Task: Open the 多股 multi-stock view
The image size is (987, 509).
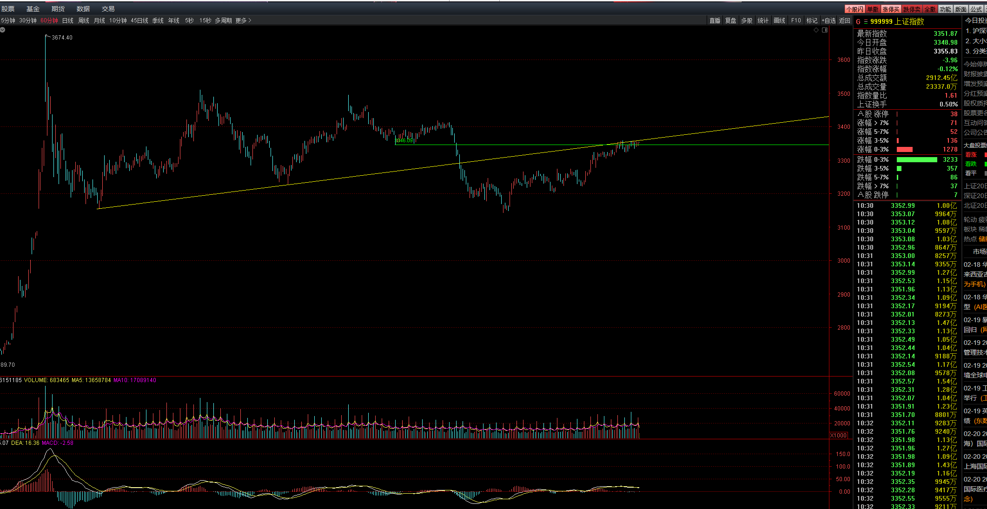Action: 747,20
